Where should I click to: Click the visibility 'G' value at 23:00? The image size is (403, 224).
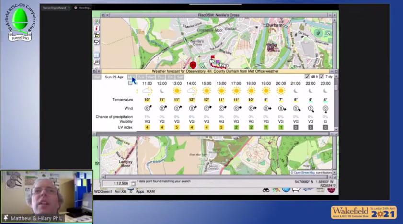(x=325, y=122)
